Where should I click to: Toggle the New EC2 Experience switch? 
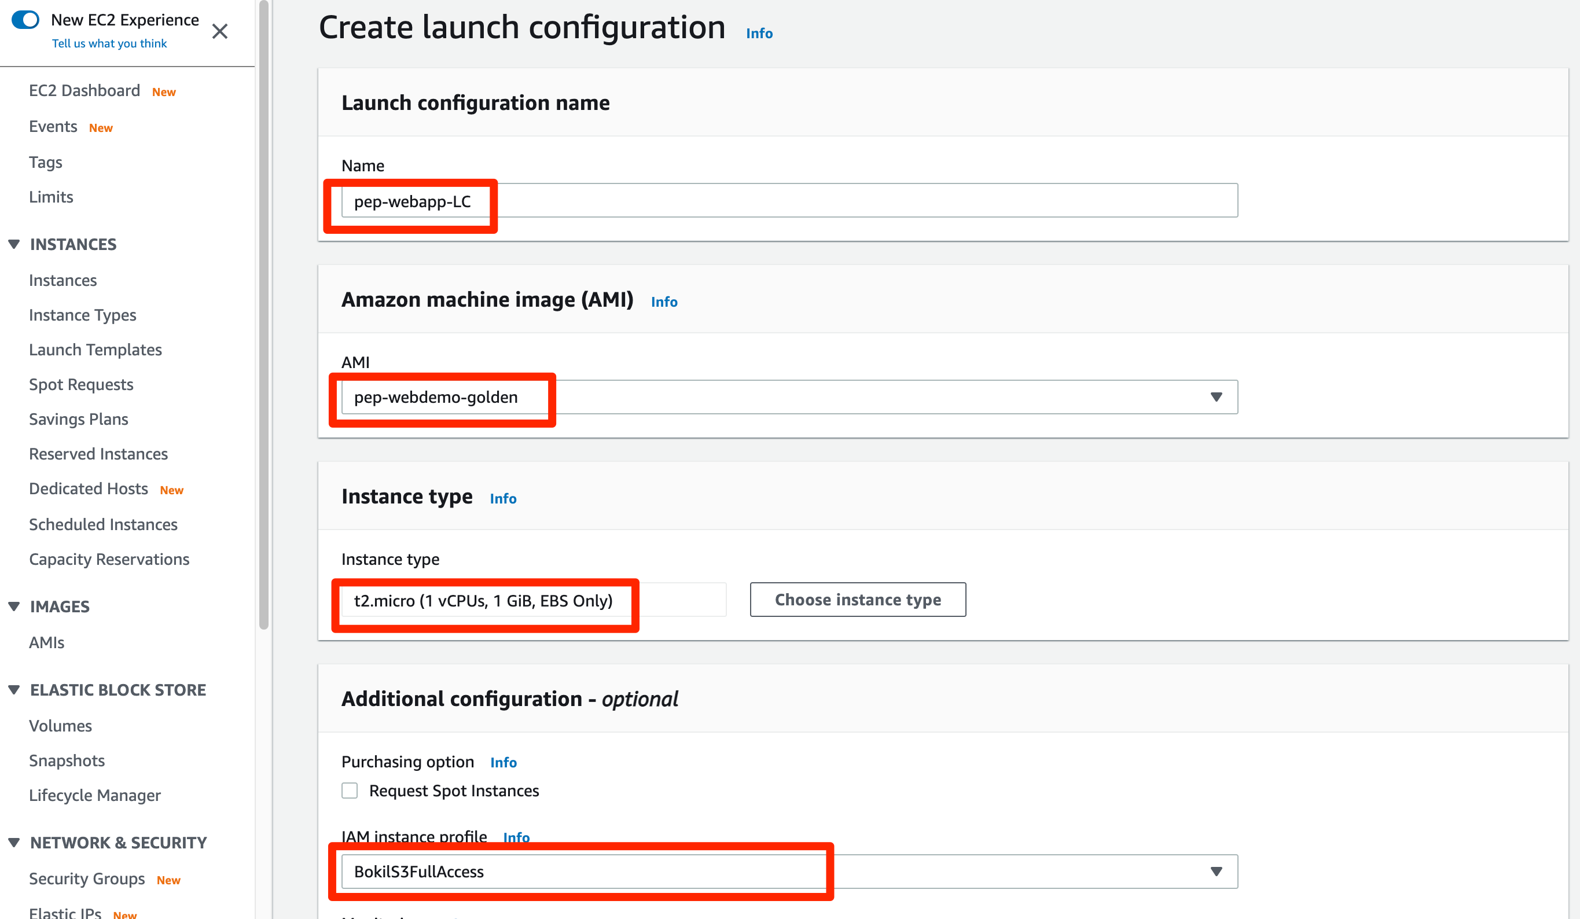point(25,20)
